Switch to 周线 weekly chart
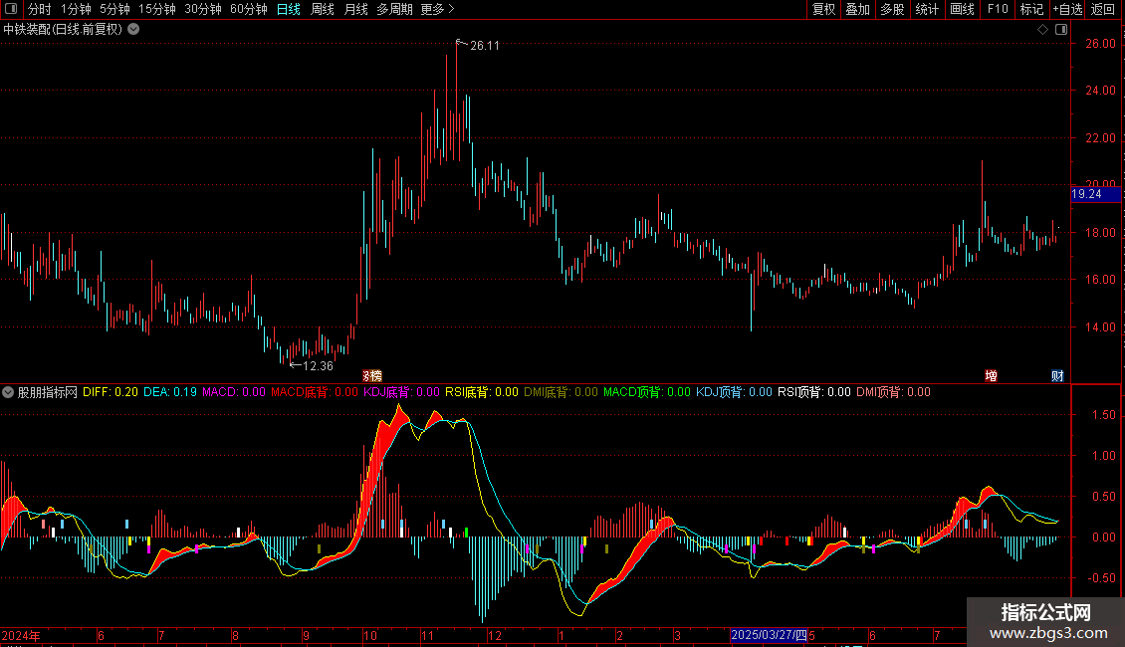 (x=323, y=9)
